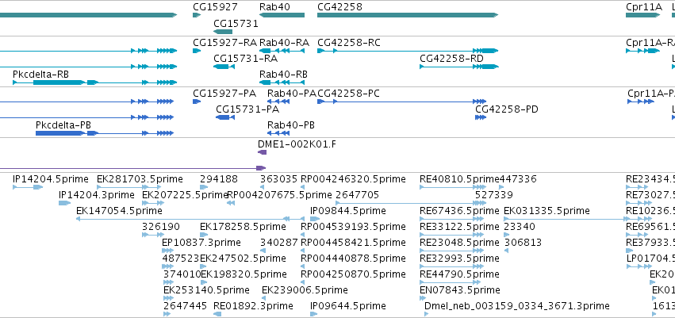The height and width of the screenshot is (318, 675).
Task: Select the Dmel_neb_003159_0334_3671.3prime label
Action: click(517, 306)
